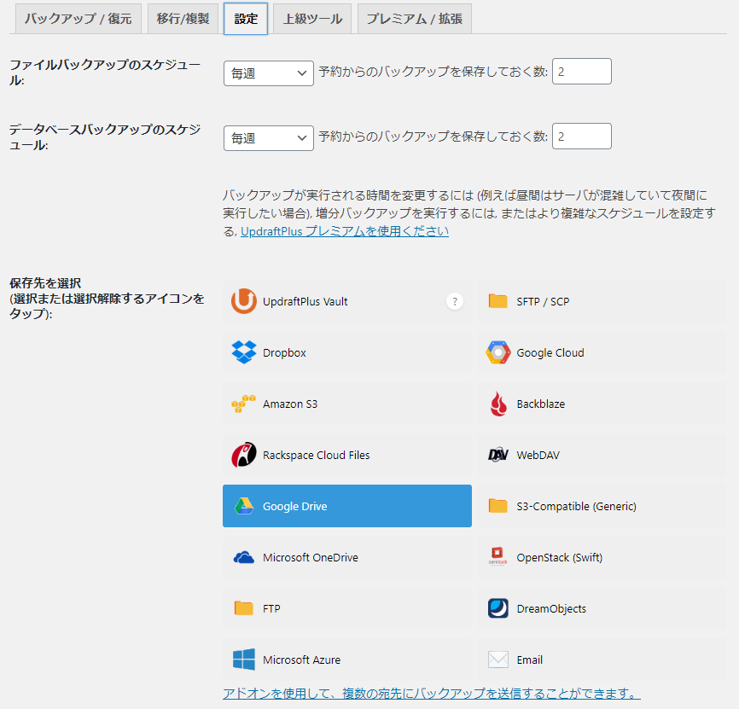Open the database backup schedule dropdown

(269, 138)
